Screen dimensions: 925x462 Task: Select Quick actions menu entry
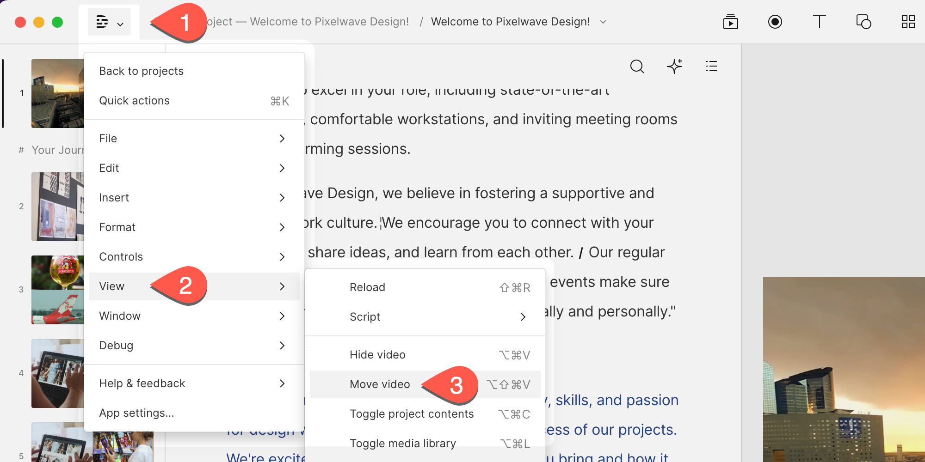pyautogui.click(x=194, y=101)
